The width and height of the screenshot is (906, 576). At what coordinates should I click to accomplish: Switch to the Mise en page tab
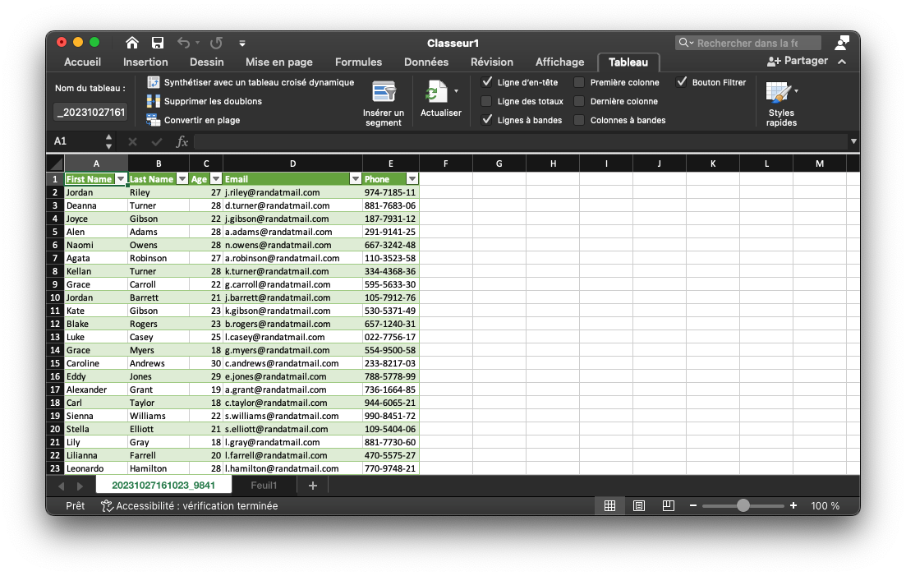pos(279,62)
